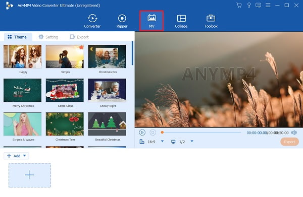Screen dimensions: 303x197
Task: Switch to the Setting tab
Action: click(48, 37)
